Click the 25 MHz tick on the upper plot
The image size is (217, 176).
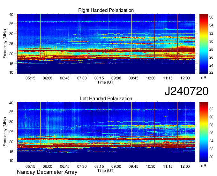tap(11, 44)
